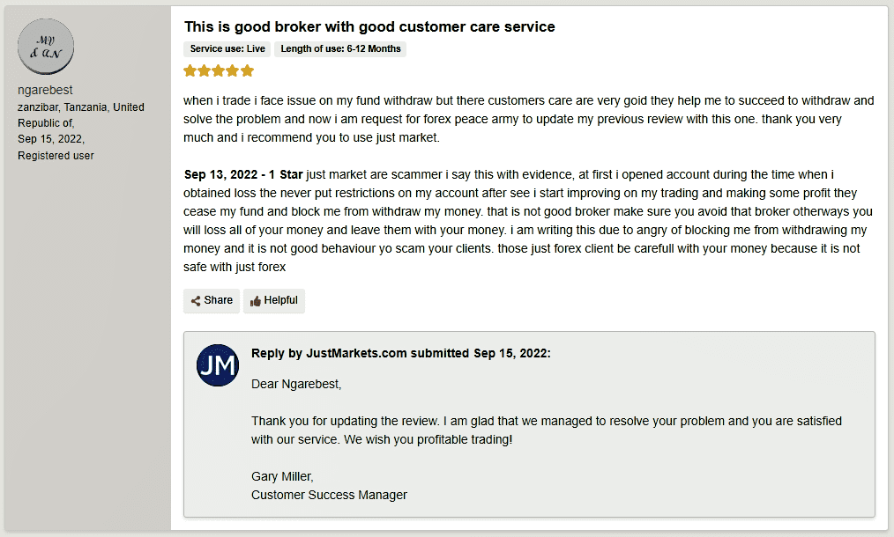Click the Share button
The height and width of the screenshot is (537, 894).
pos(212,301)
